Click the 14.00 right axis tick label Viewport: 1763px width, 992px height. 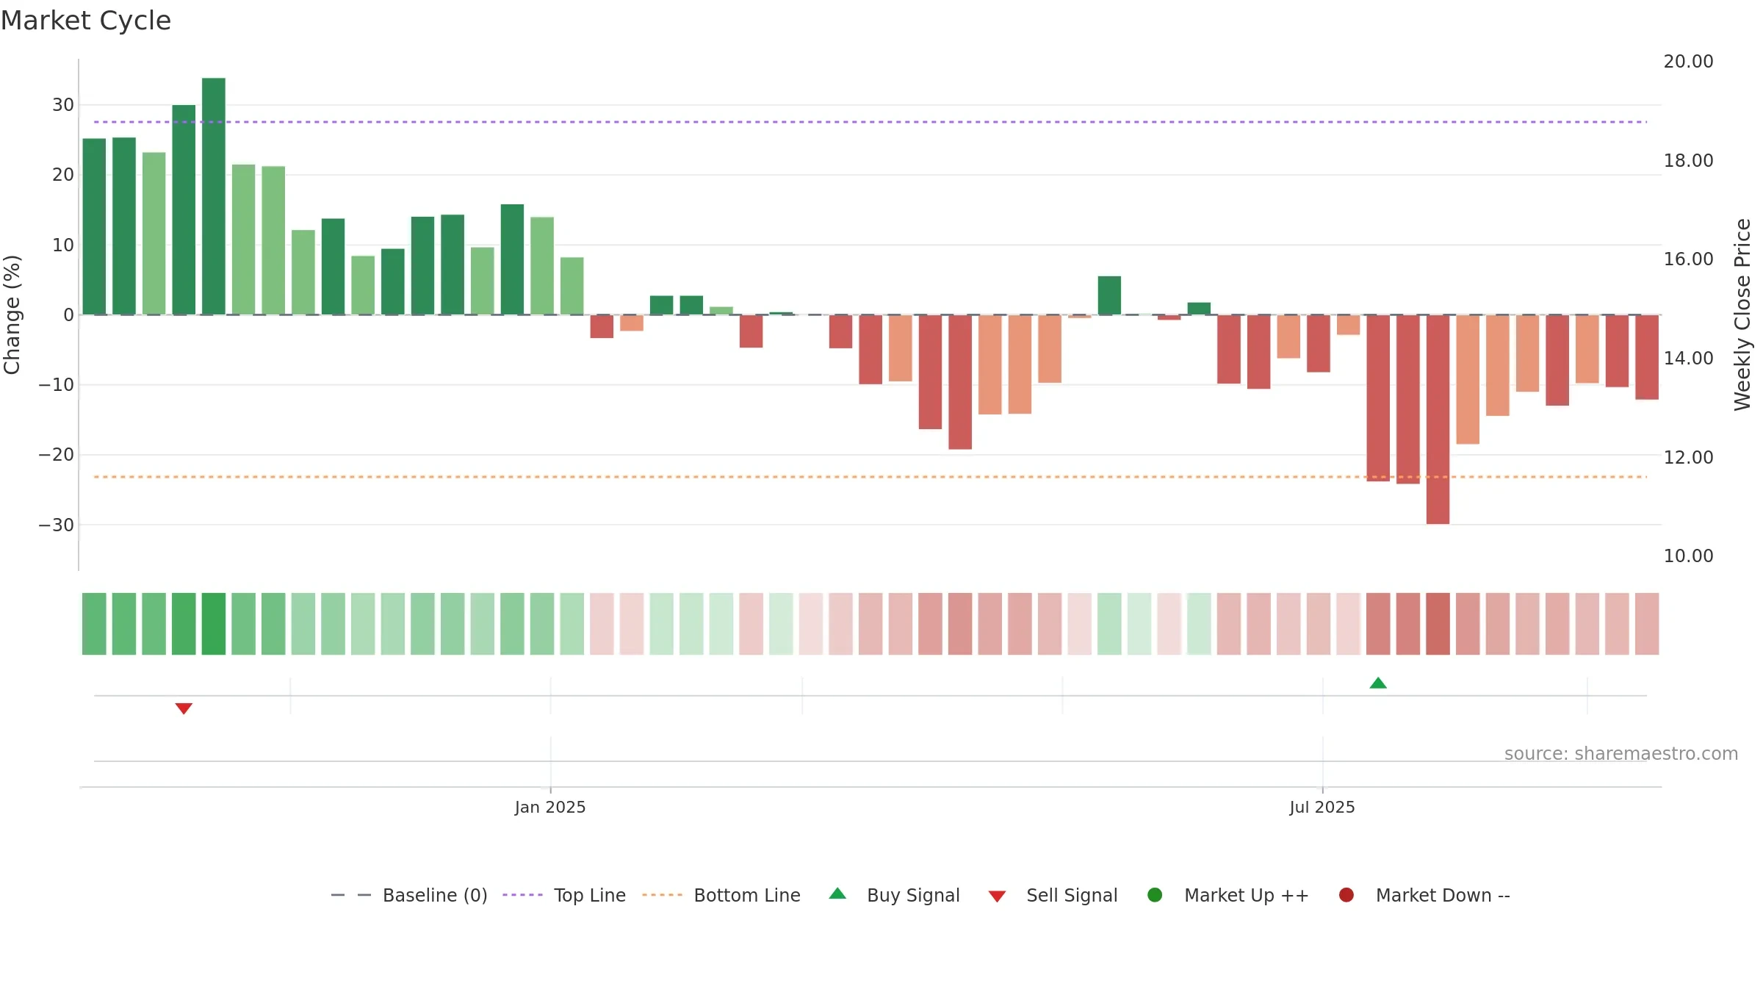(1688, 359)
